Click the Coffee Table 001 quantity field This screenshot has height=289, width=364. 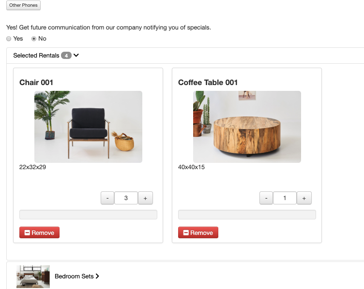pos(285,198)
